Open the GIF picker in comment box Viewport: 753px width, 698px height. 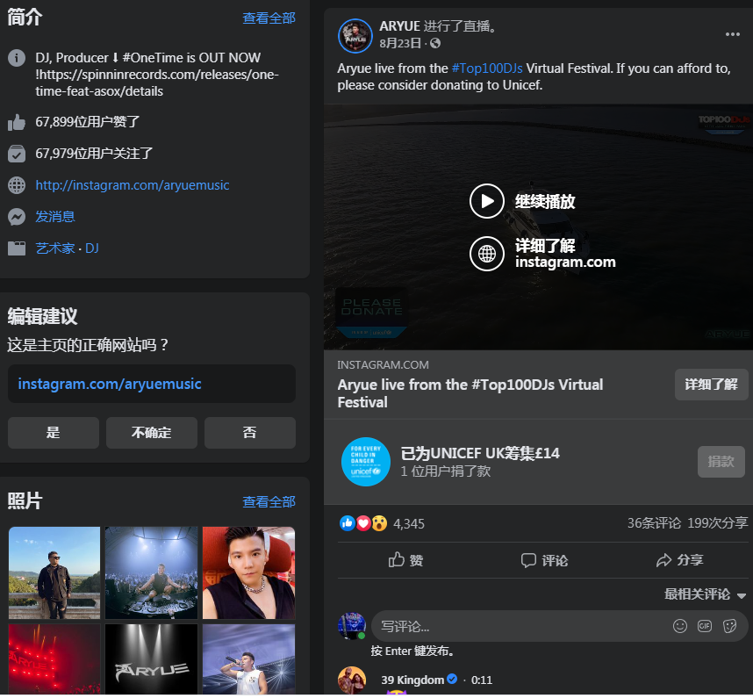tap(705, 626)
